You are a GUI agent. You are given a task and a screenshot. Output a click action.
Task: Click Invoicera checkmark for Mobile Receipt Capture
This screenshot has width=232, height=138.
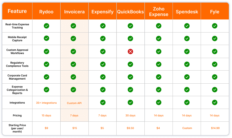[73, 39]
